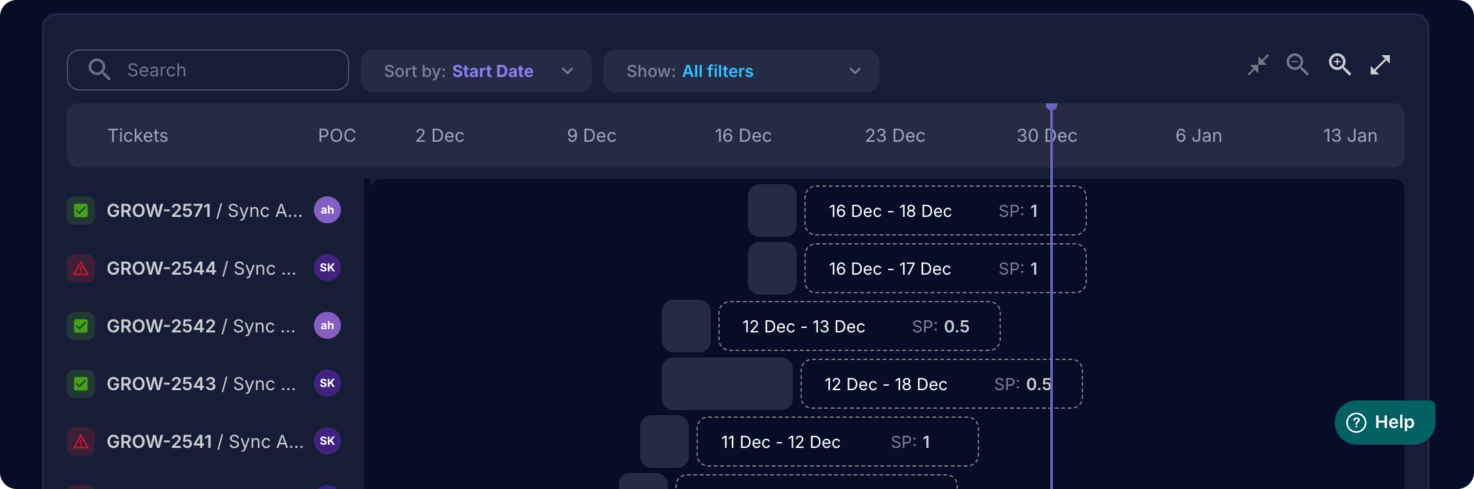Image resolution: width=1474 pixels, height=489 pixels.
Task: Click ah avatar on GROW-2571 row
Action: click(327, 210)
